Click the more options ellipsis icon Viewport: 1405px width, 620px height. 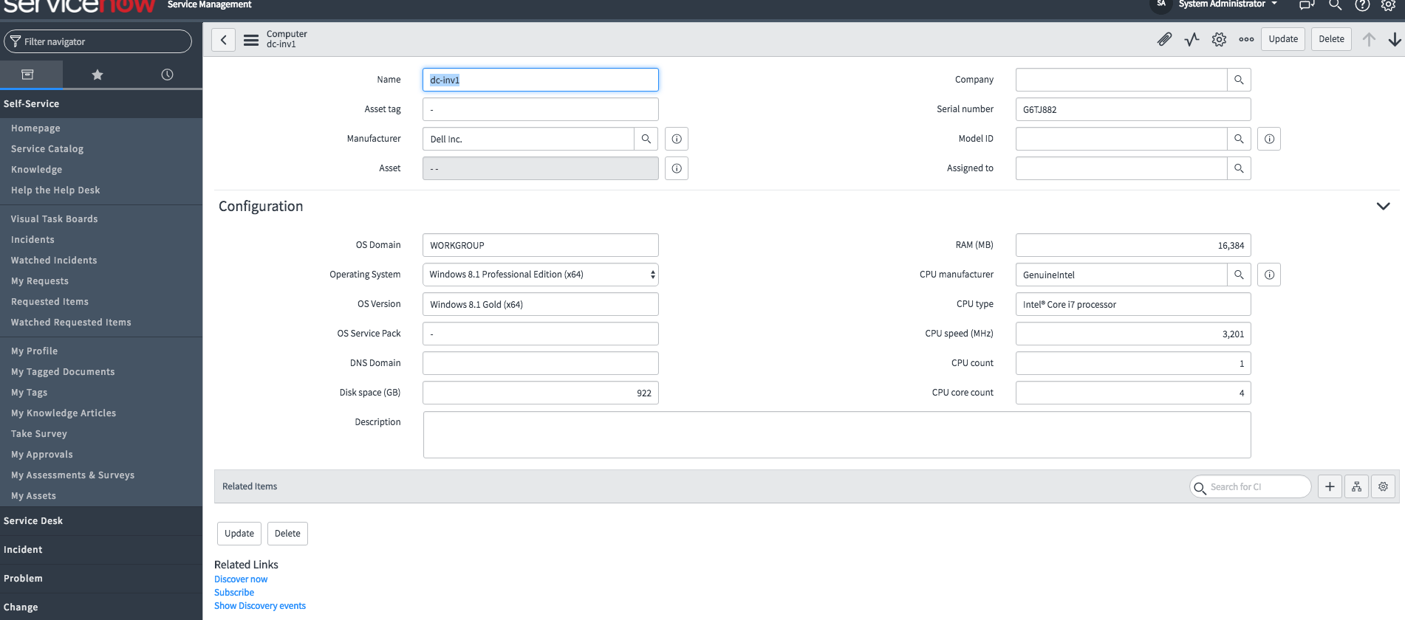pos(1246,39)
